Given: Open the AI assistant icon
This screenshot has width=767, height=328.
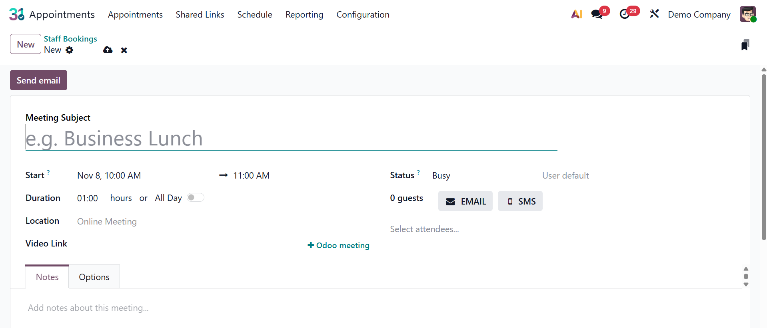Looking at the screenshot, I should (576, 14).
